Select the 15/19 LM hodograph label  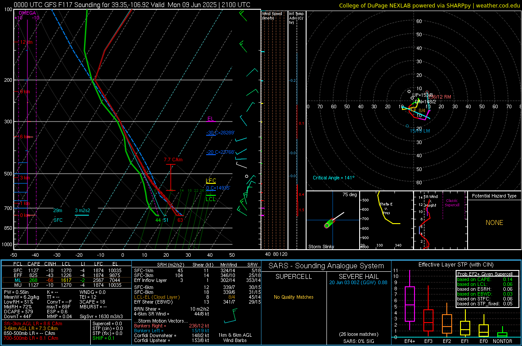420,131
